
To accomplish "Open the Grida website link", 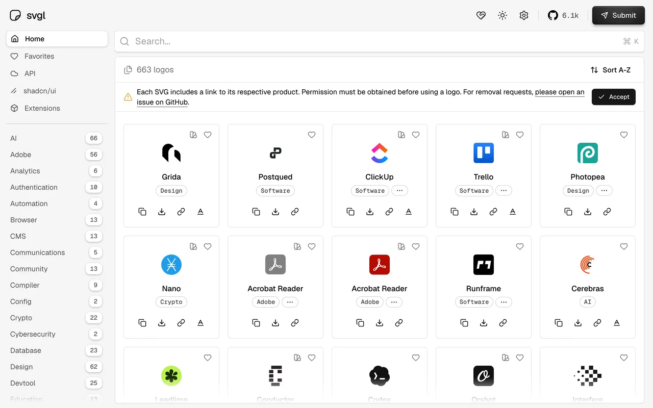I will [181, 212].
